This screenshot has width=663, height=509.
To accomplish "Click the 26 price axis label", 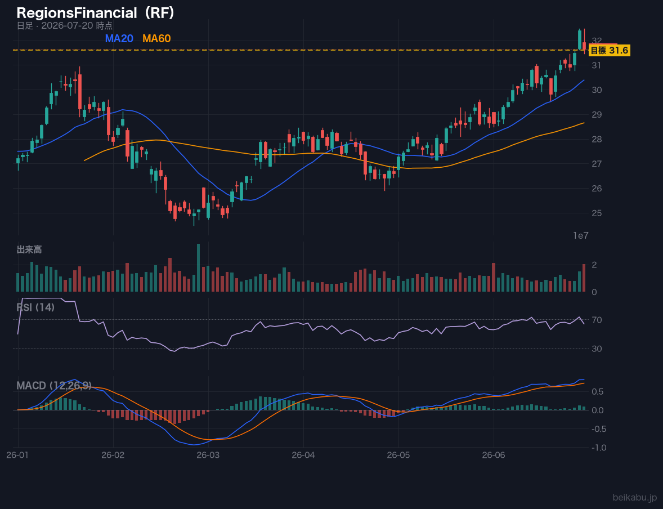I will tap(597, 188).
